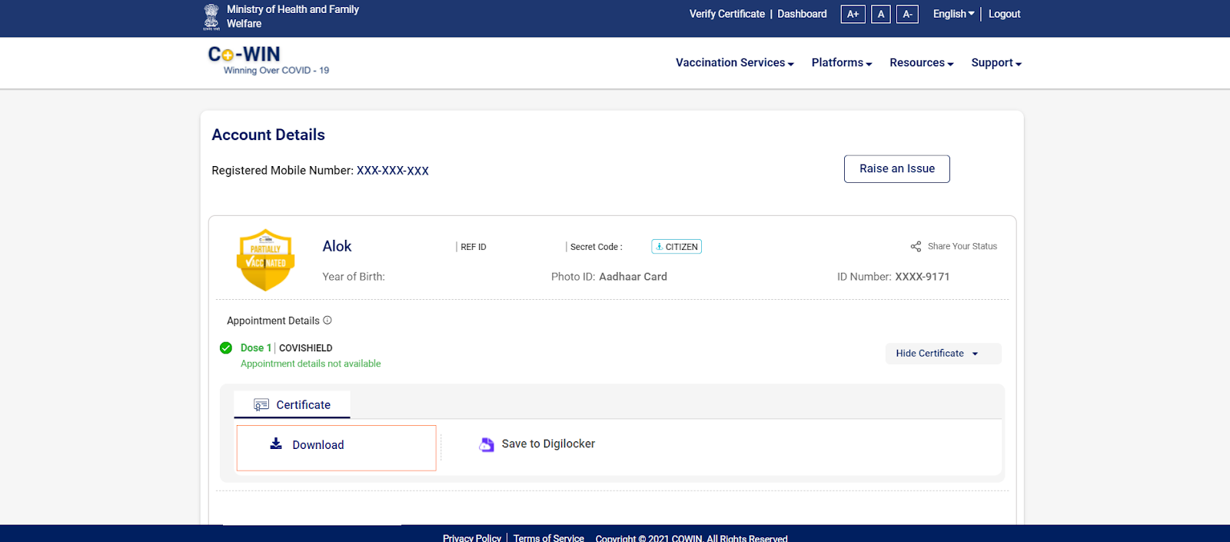Select the Certificate tab
The height and width of the screenshot is (542, 1230).
coord(292,405)
